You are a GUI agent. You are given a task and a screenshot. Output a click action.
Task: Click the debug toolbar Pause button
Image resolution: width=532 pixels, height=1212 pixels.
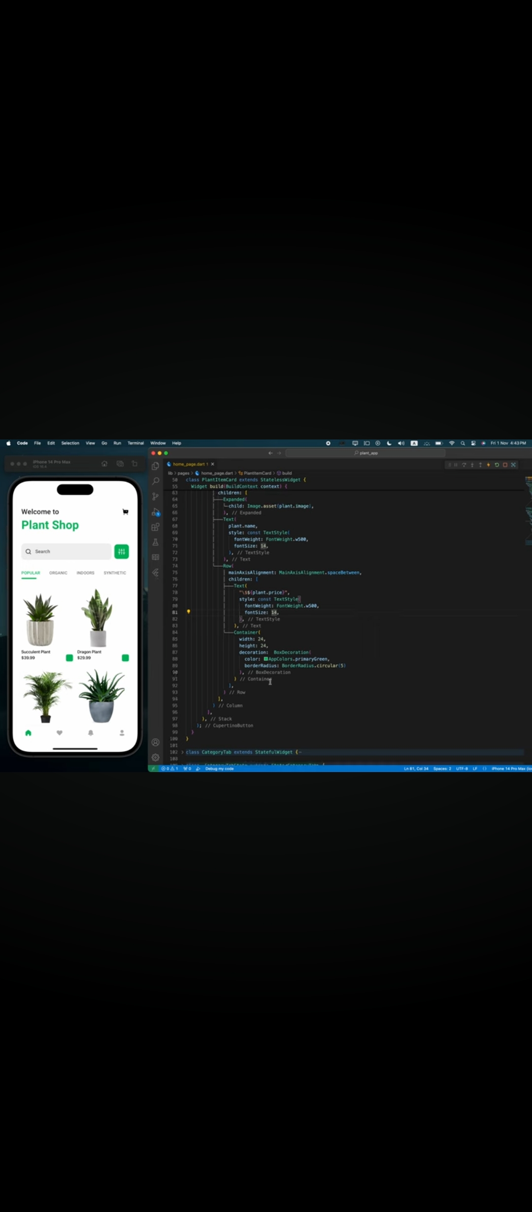pos(456,465)
